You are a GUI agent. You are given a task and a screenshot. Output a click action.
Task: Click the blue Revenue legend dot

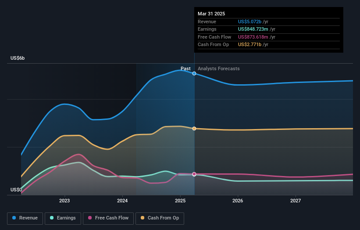(14, 218)
